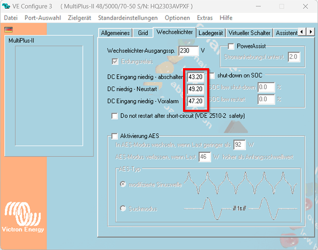Click the DC Eingang niedrig - Voralarm label
318x250 pixels.
click(x=143, y=101)
